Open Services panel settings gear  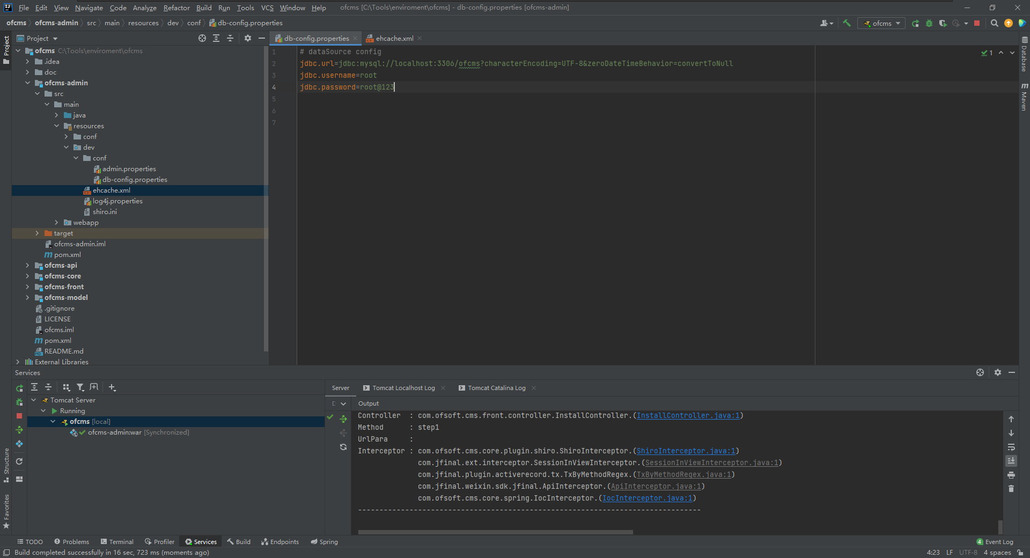[998, 372]
